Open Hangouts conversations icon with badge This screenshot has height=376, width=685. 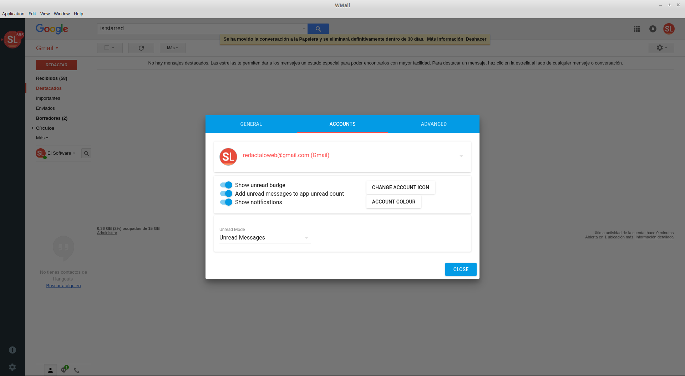point(64,370)
